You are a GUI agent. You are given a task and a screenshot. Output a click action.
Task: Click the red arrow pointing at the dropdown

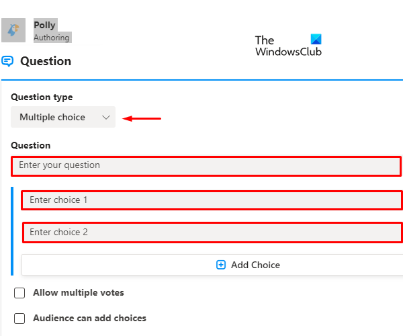144,119
